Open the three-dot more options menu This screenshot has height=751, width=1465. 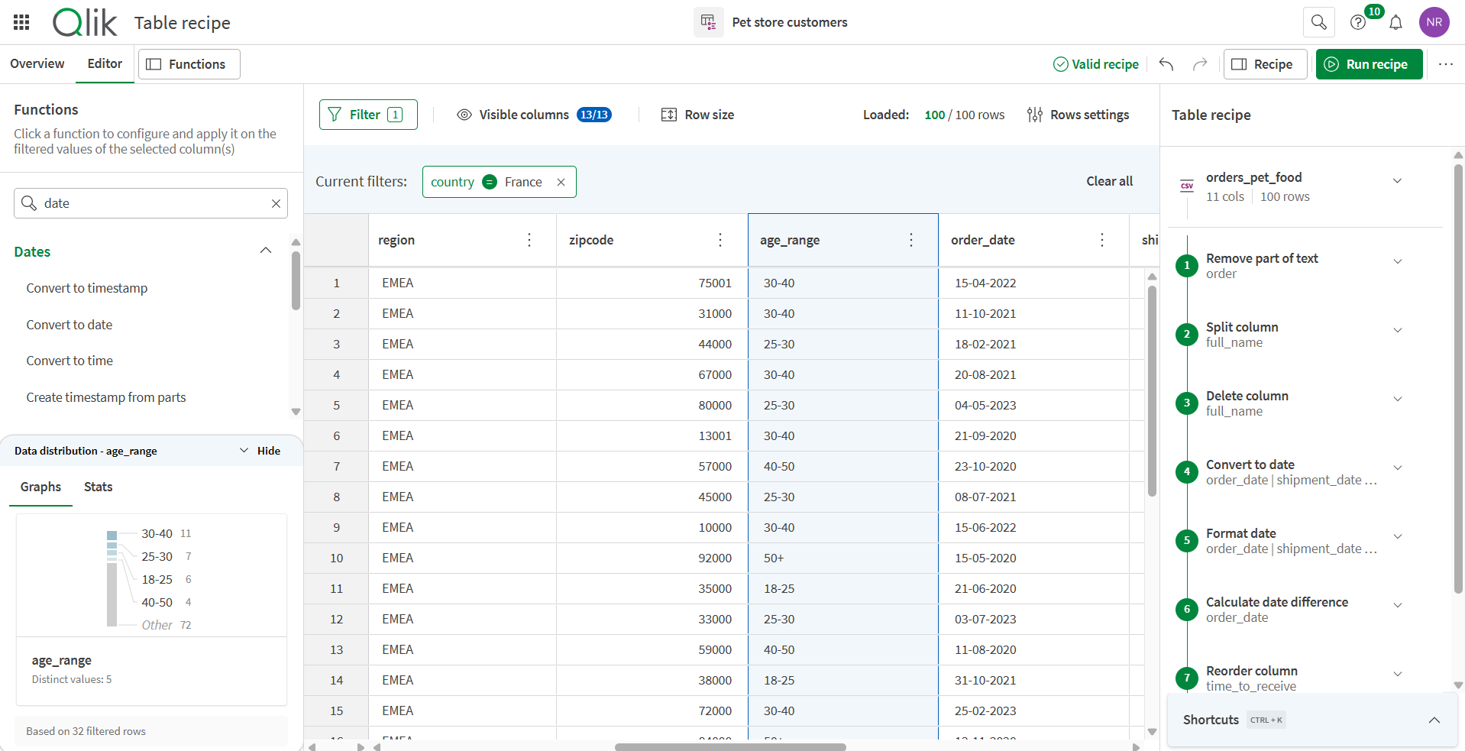[x=1445, y=64]
